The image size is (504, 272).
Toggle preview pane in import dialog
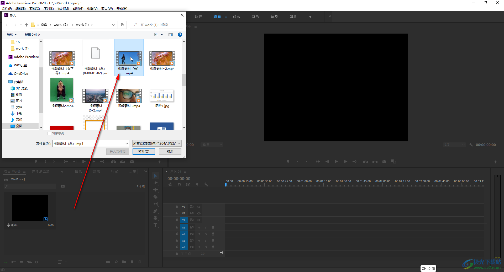(171, 35)
